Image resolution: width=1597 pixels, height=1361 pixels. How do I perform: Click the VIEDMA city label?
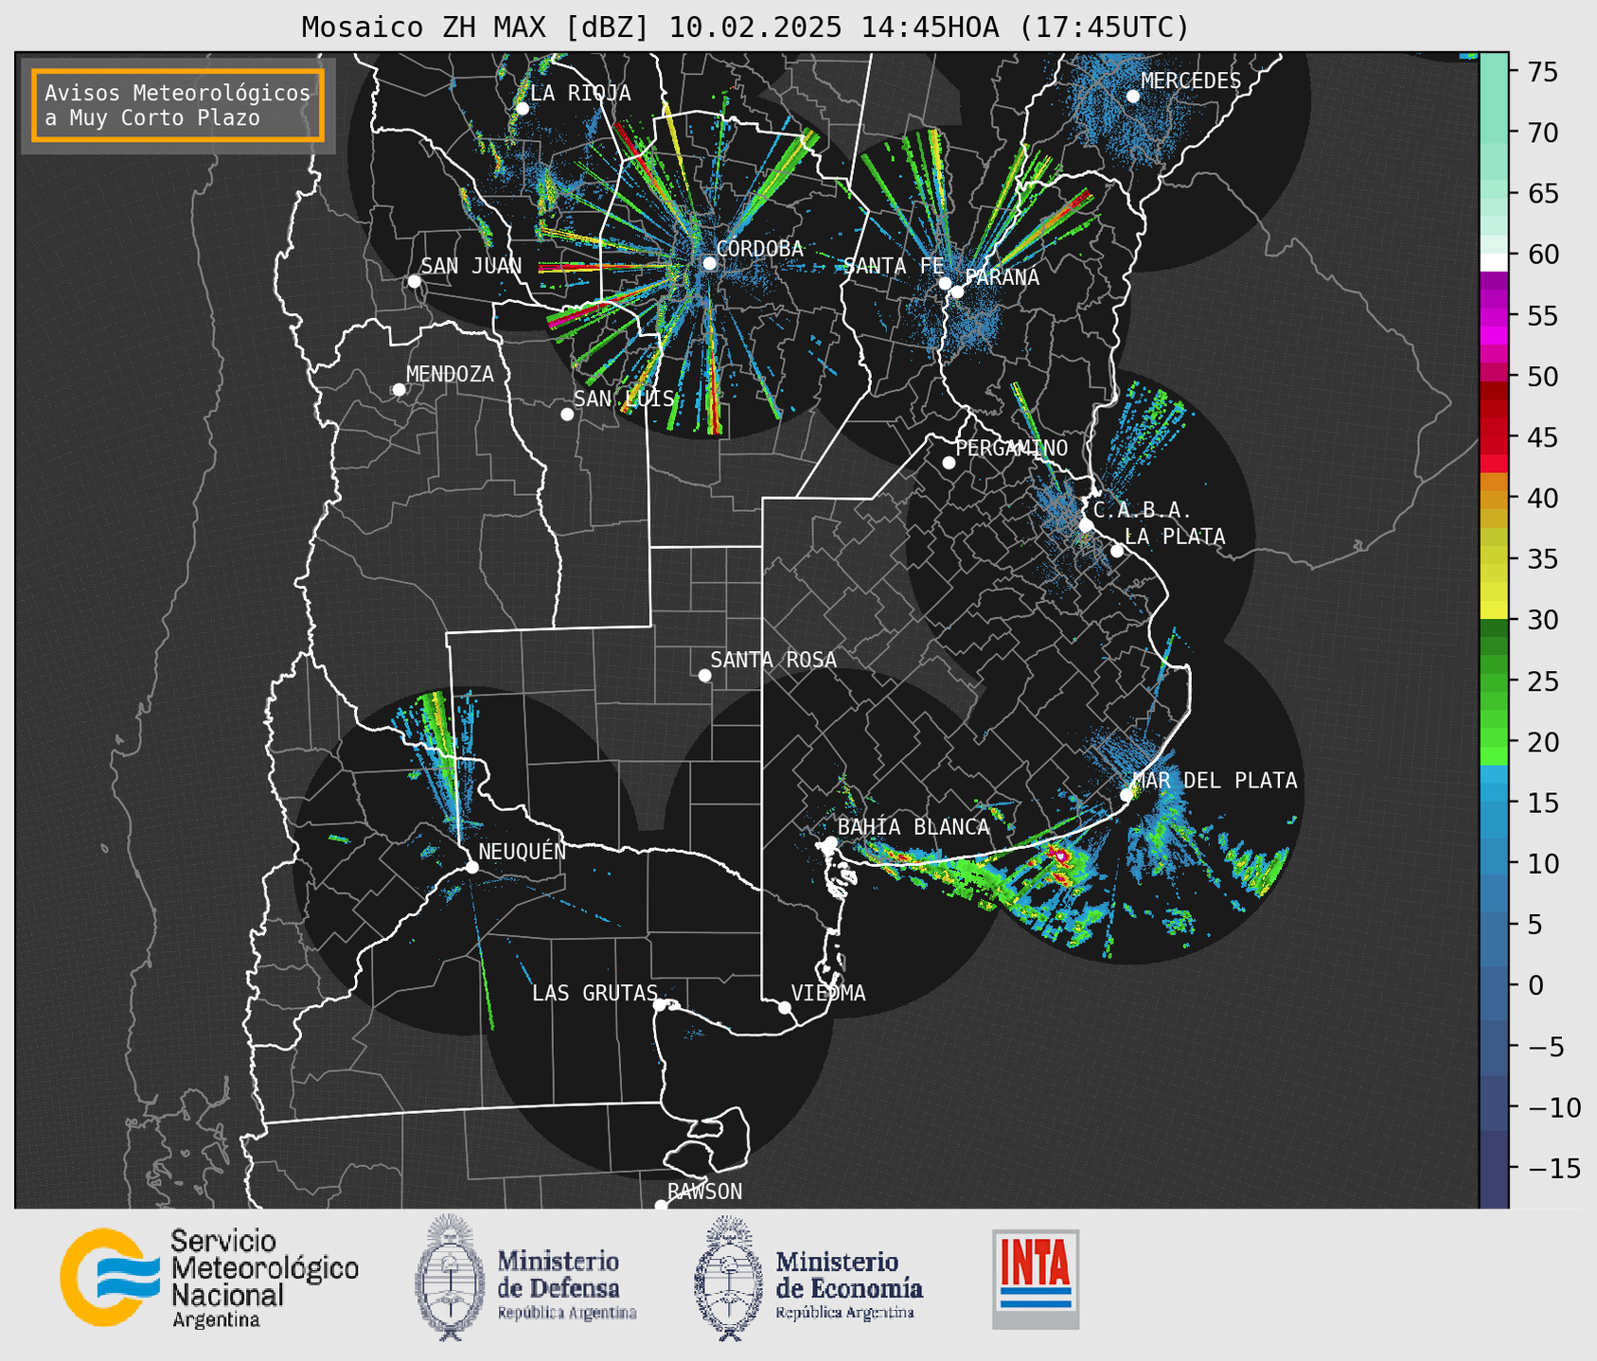[828, 993]
